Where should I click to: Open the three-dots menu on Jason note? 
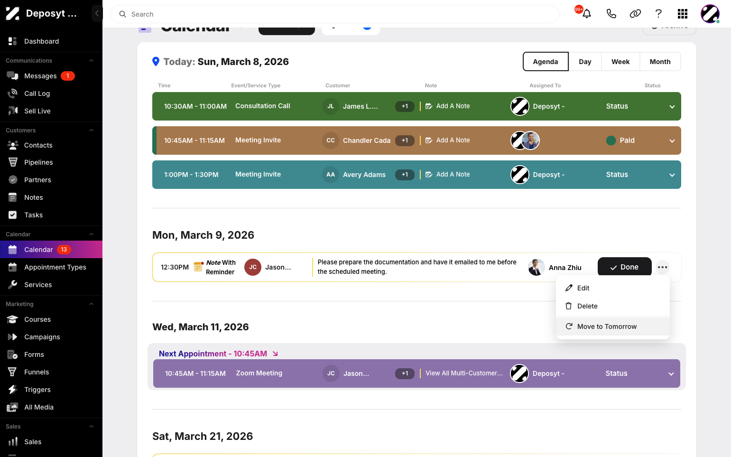click(x=663, y=267)
